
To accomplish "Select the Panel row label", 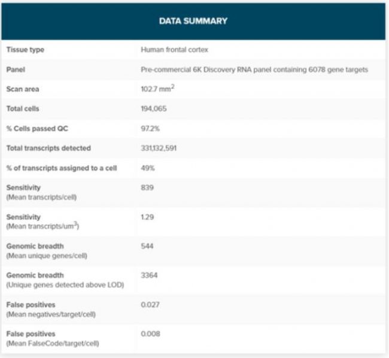I will (16, 69).
